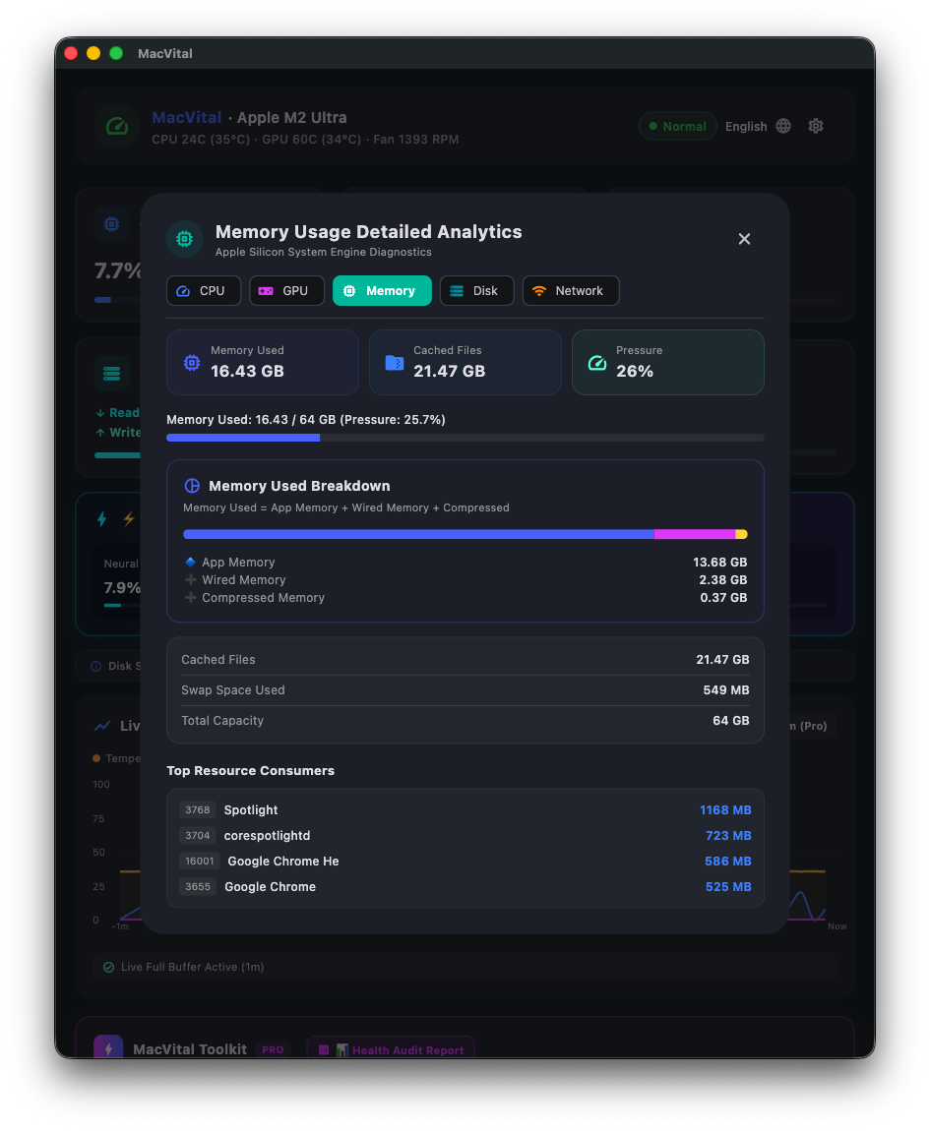Click the globe language icon

[x=783, y=126]
